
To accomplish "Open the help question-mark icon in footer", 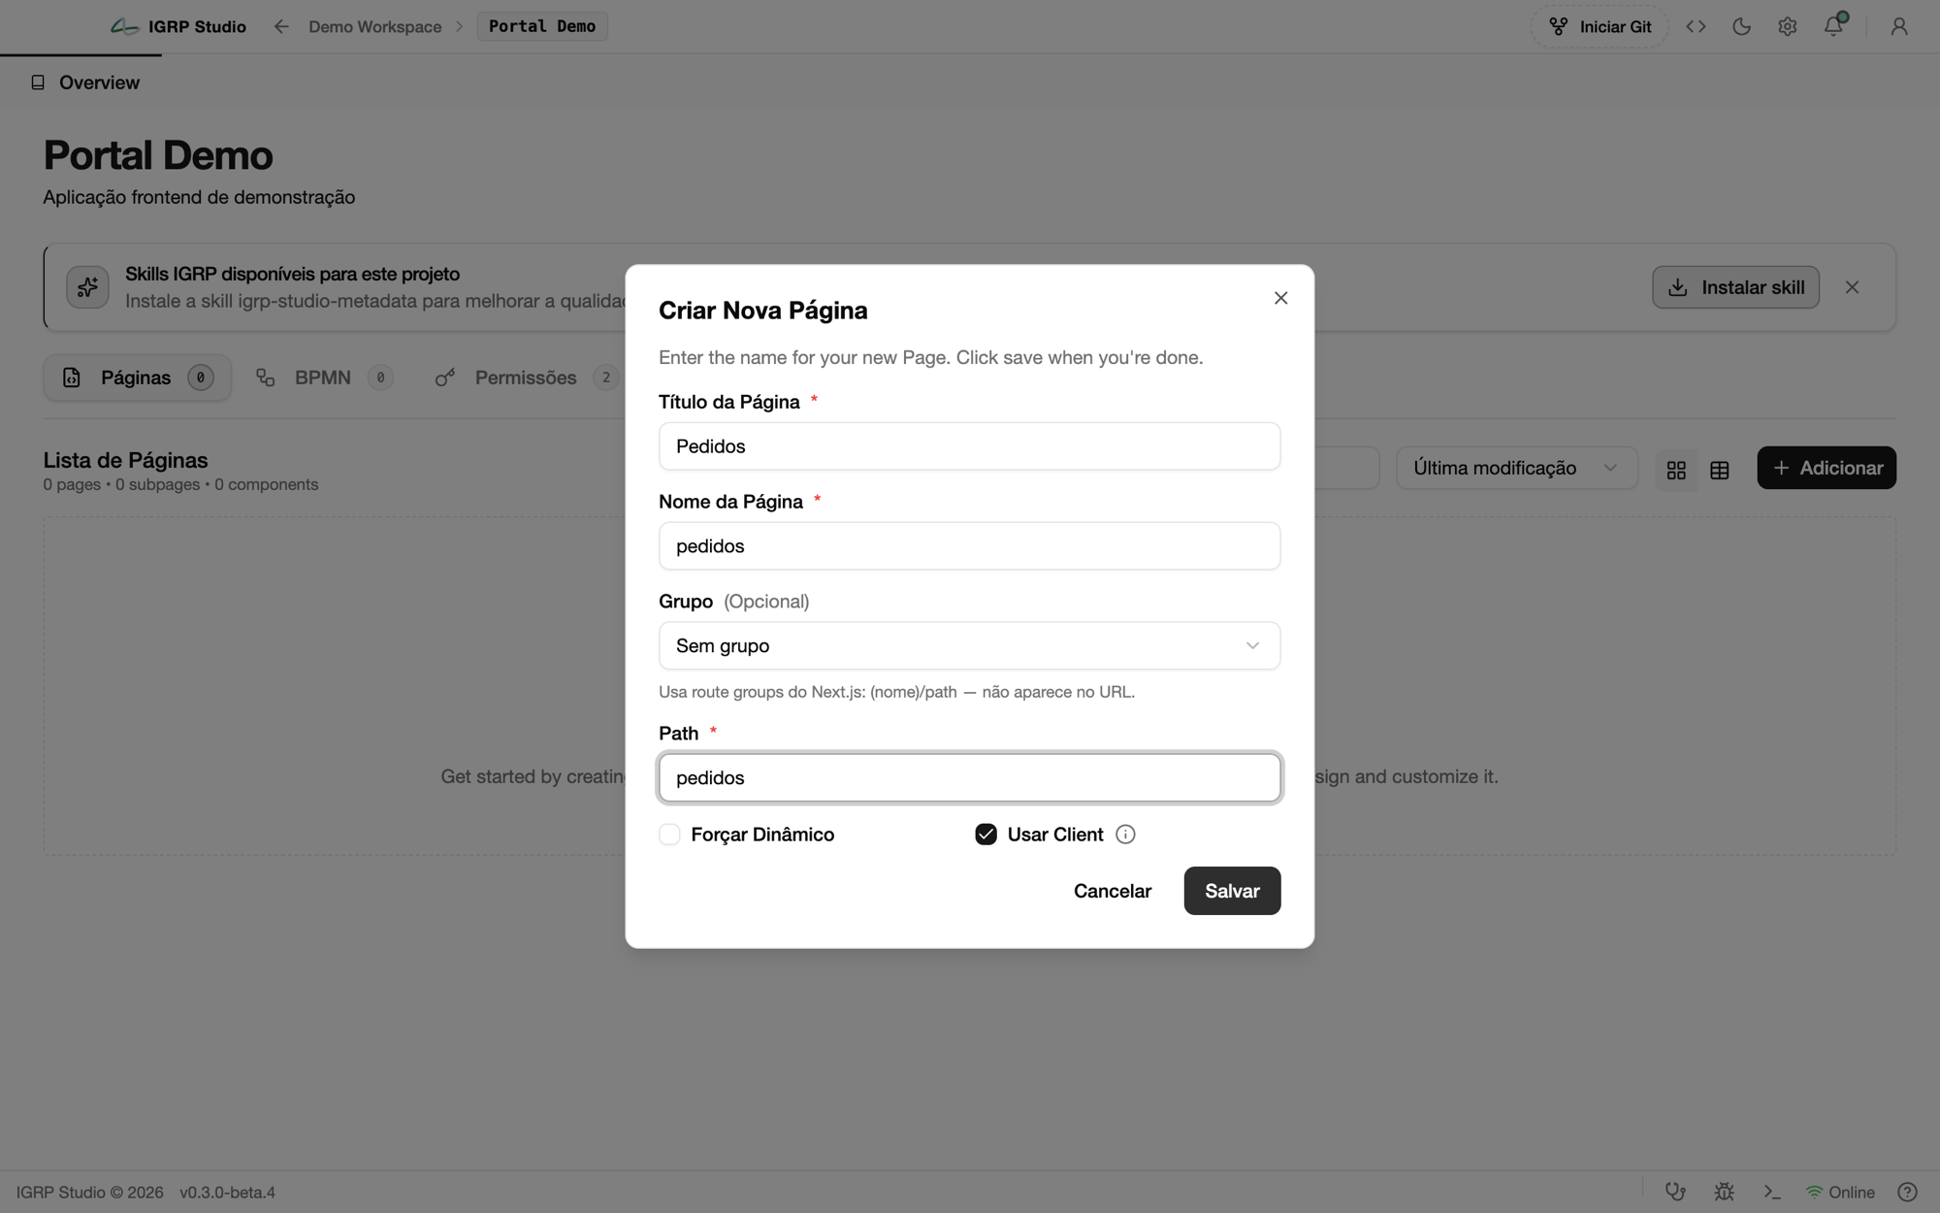I will pos(1907,1192).
